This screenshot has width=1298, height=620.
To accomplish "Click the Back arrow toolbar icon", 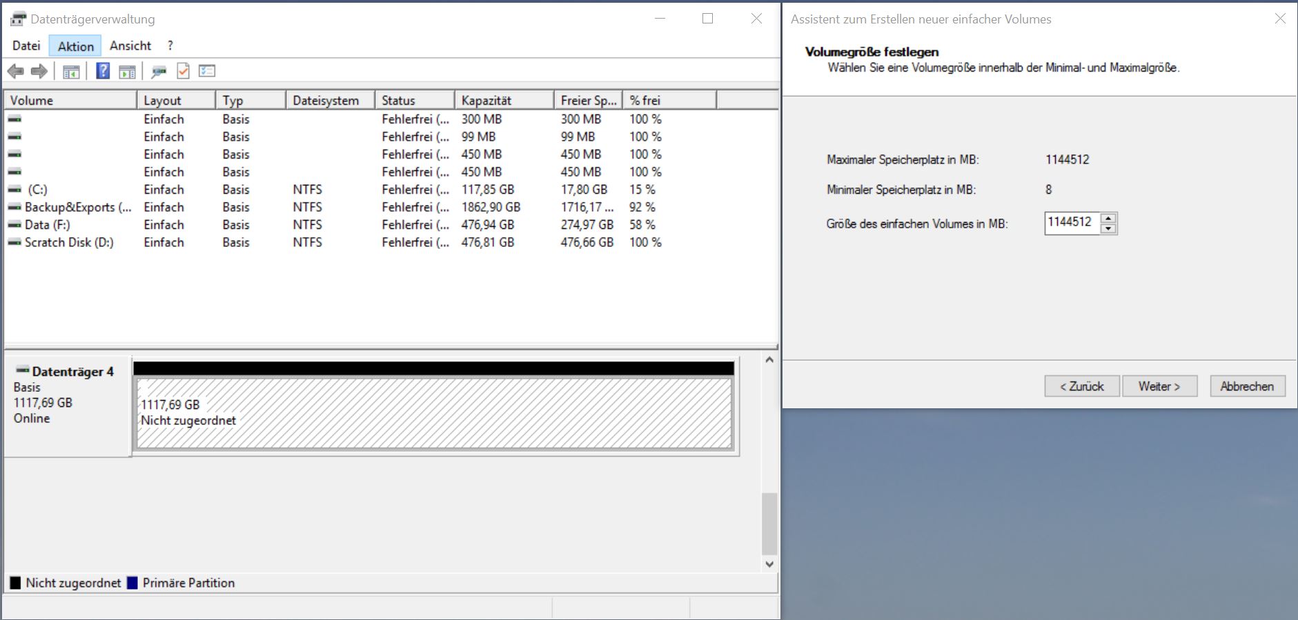I will tap(15, 71).
